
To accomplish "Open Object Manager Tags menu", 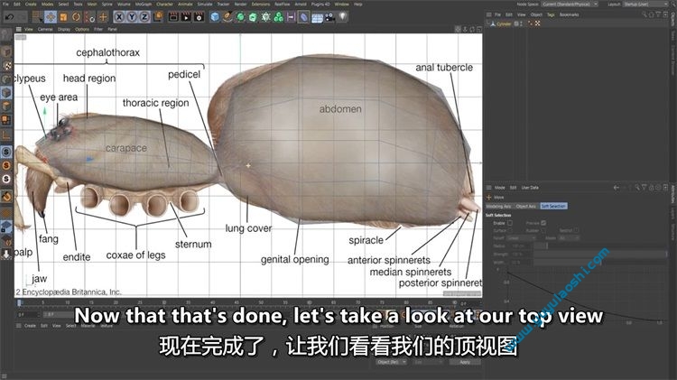I will tap(551, 14).
